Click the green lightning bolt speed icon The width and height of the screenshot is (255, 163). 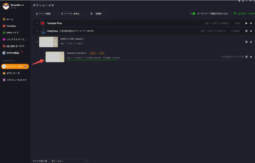click(x=235, y=13)
